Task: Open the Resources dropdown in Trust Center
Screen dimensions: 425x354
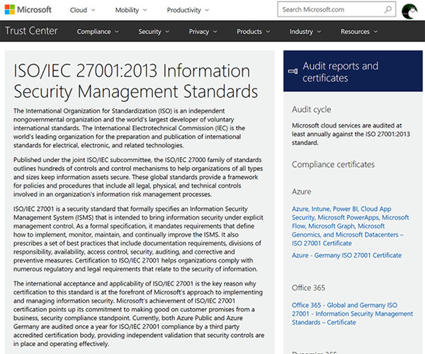Action: pos(359,32)
